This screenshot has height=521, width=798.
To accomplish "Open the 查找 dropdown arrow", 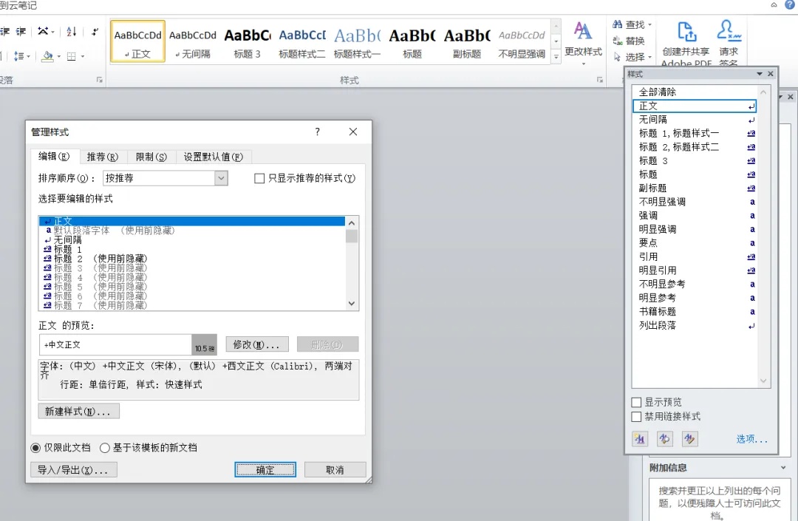I will pyautogui.click(x=650, y=24).
